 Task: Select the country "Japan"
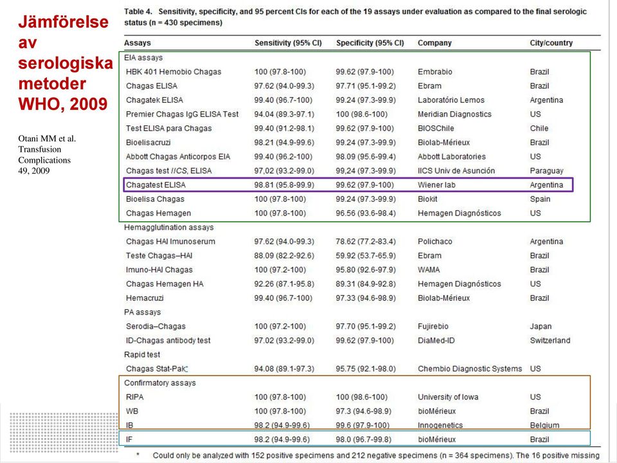point(541,327)
